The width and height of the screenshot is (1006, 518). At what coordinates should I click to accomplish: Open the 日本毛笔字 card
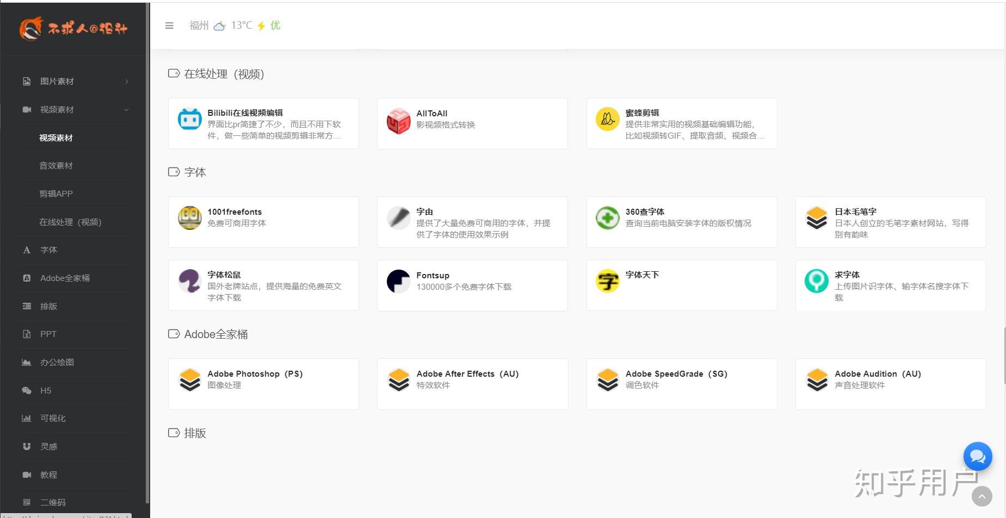tap(891, 222)
